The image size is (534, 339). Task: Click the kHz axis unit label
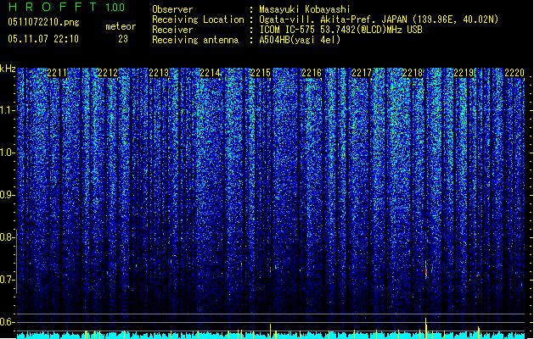tap(8, 69)
